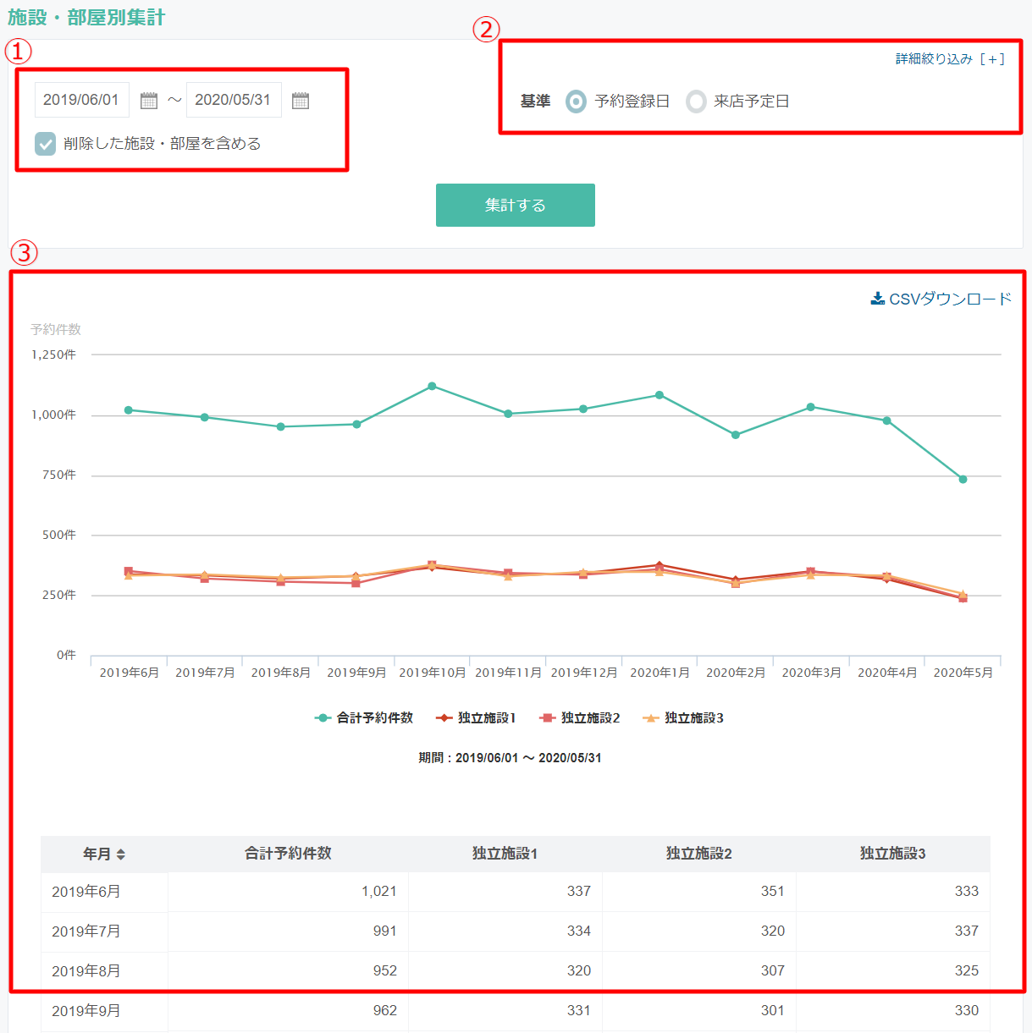The width and height of the screenshot is (1032, 1033).
Task: Click the 独立施設1 table column header
Action: [x=505, y=854]
